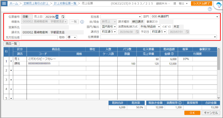Click the table vertical scrollbar thumb
Viewport: 223px width, 118px height.
click(219, 60)
